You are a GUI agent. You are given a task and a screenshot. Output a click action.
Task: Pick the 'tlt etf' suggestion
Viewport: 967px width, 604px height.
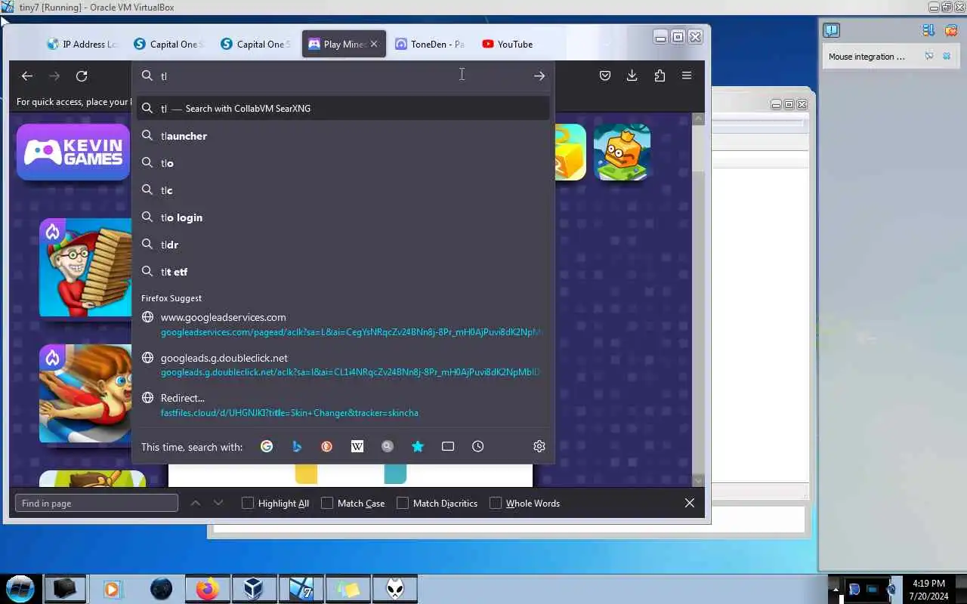344,272
